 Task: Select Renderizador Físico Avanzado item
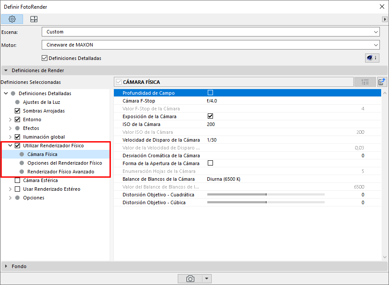point(61,172)
